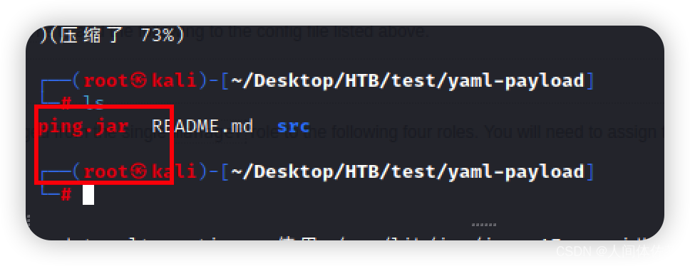The image size is (690, 266).
Task: Click the red # symbol before the cursor
Action: click(x=66, y=194)
